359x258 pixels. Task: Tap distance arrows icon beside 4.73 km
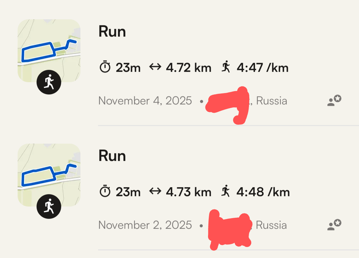155,192
